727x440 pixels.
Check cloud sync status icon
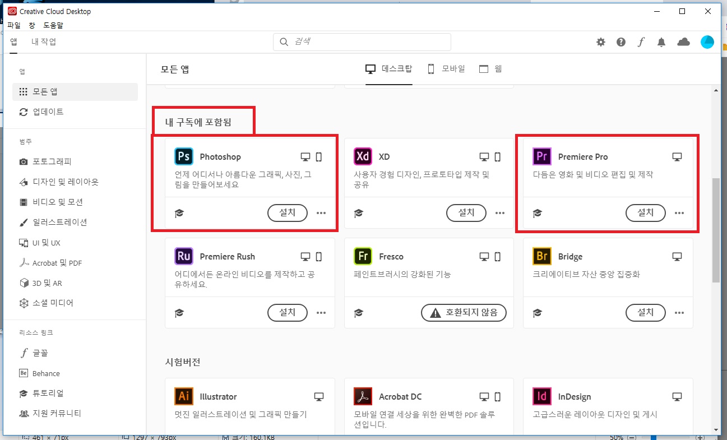pos(683,42)
